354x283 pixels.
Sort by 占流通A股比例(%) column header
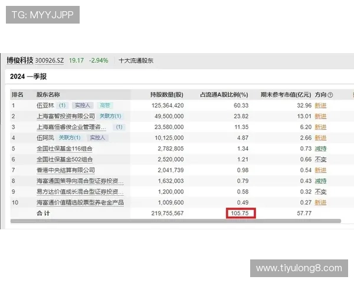(224, 94)
